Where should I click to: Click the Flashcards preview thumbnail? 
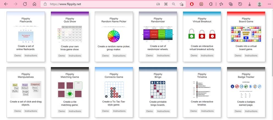[26, 34]
